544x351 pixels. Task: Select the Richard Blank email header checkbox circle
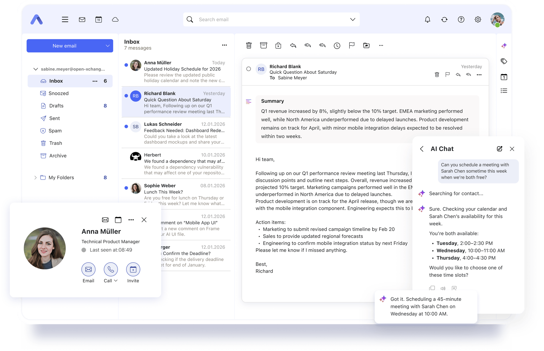point(248,69)
